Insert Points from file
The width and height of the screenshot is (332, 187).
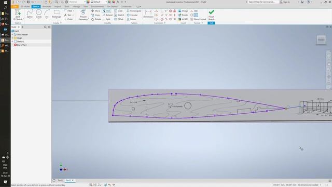pos(183,15)
